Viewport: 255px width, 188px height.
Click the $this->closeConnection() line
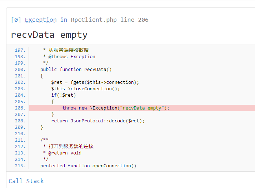85,89
